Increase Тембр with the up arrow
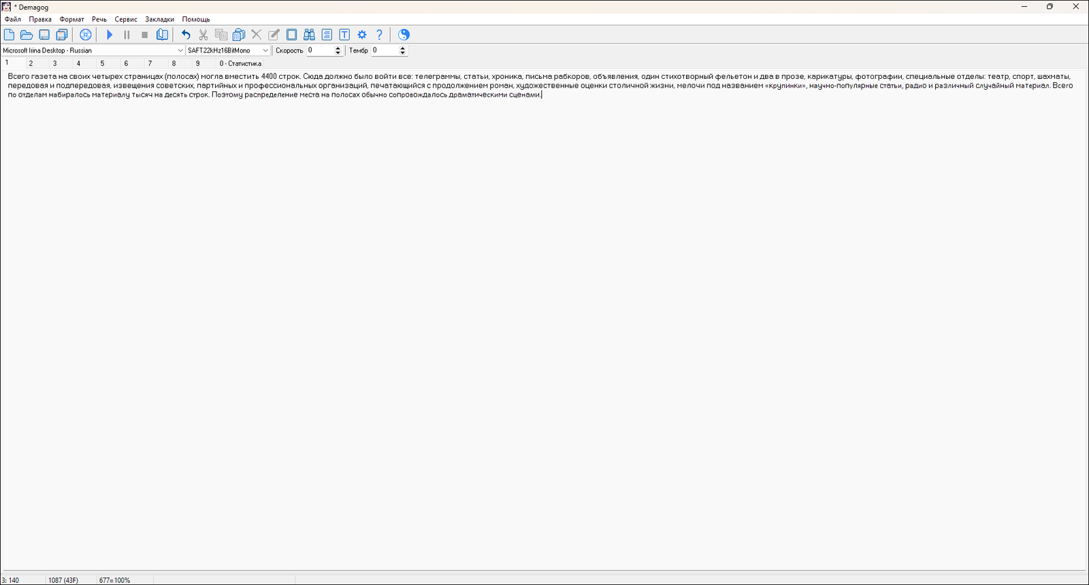The image size is (1089, 585). pos(403,48)
